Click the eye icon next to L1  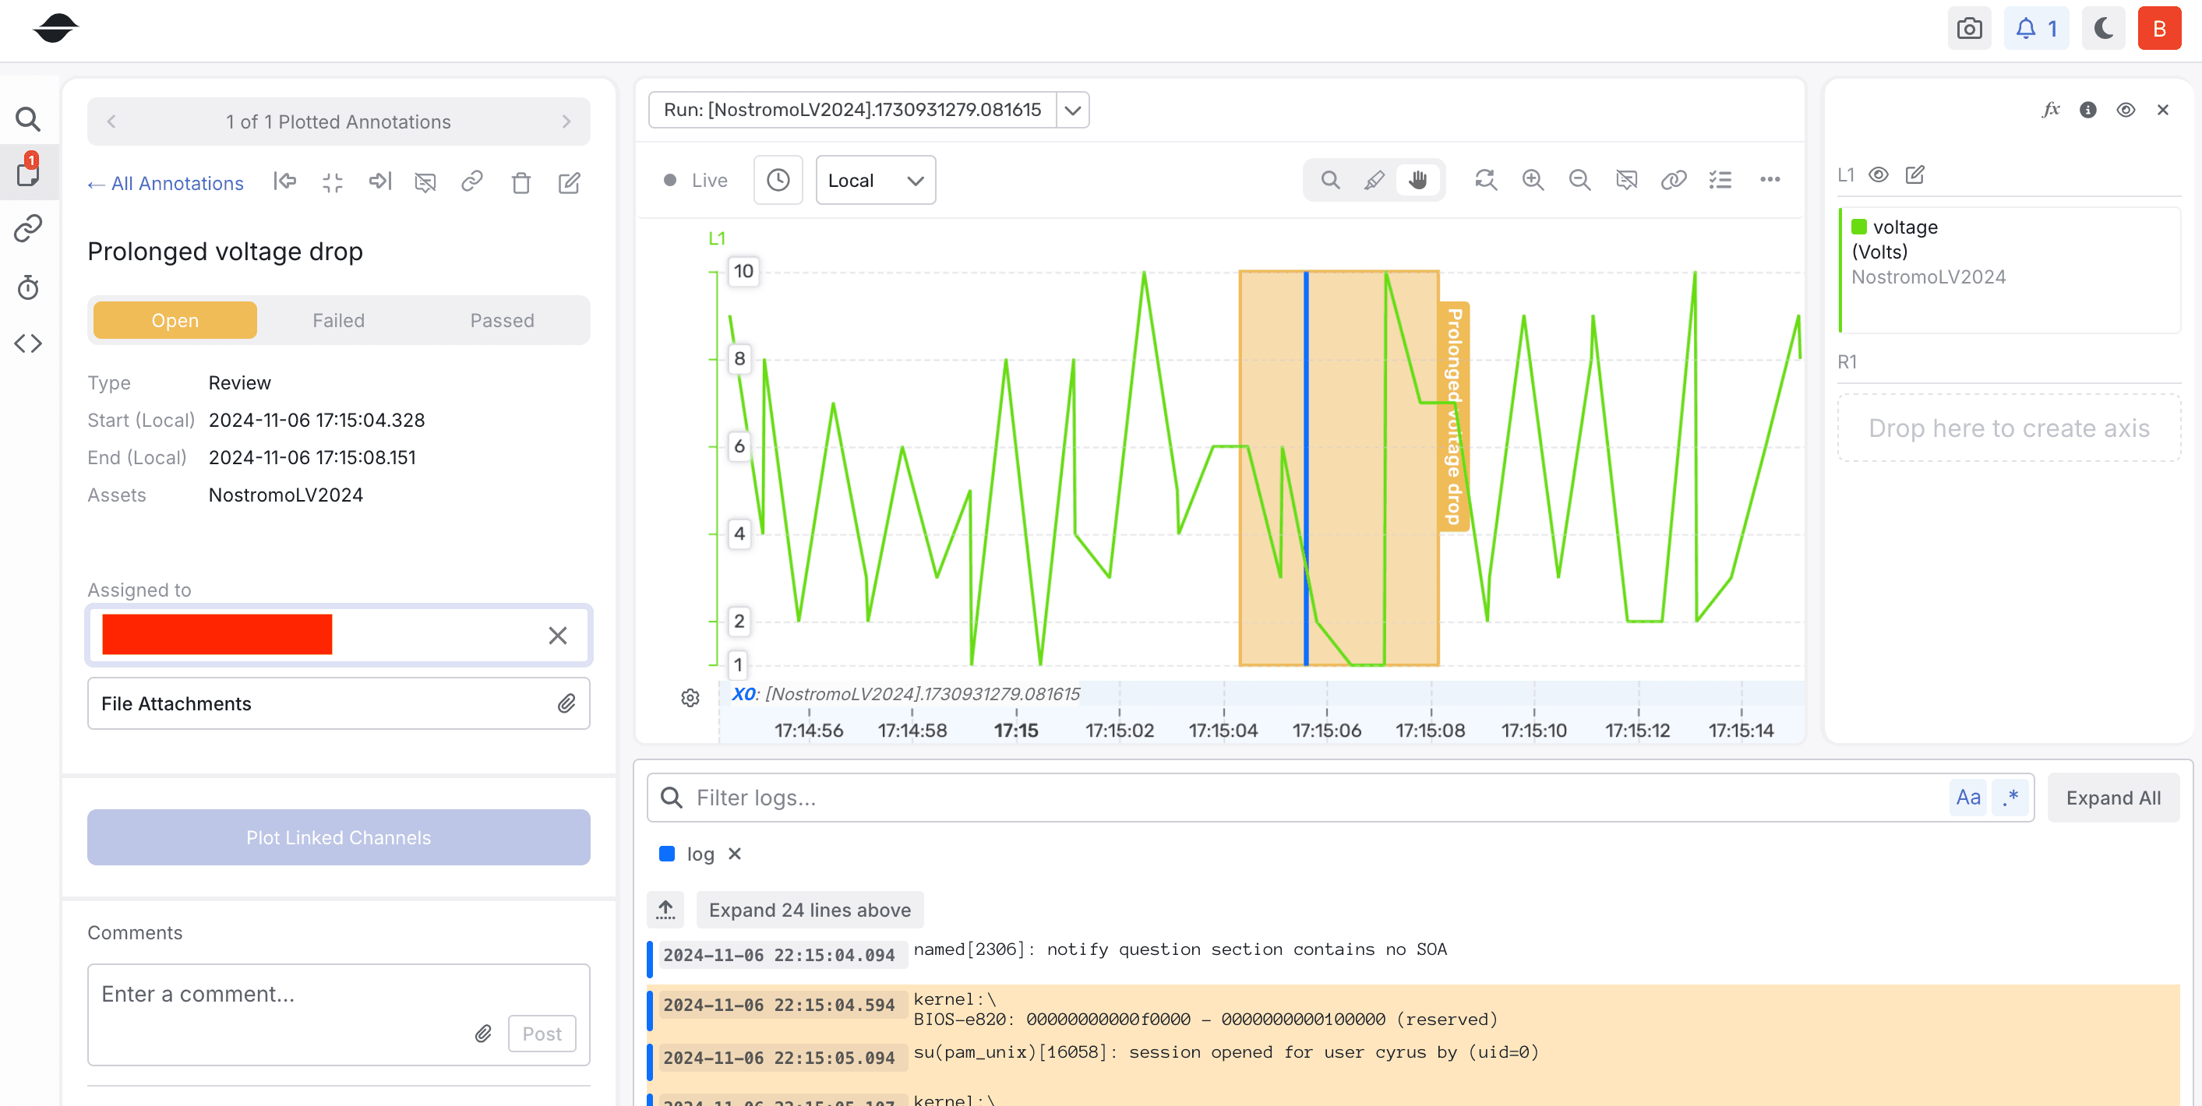1878,174
